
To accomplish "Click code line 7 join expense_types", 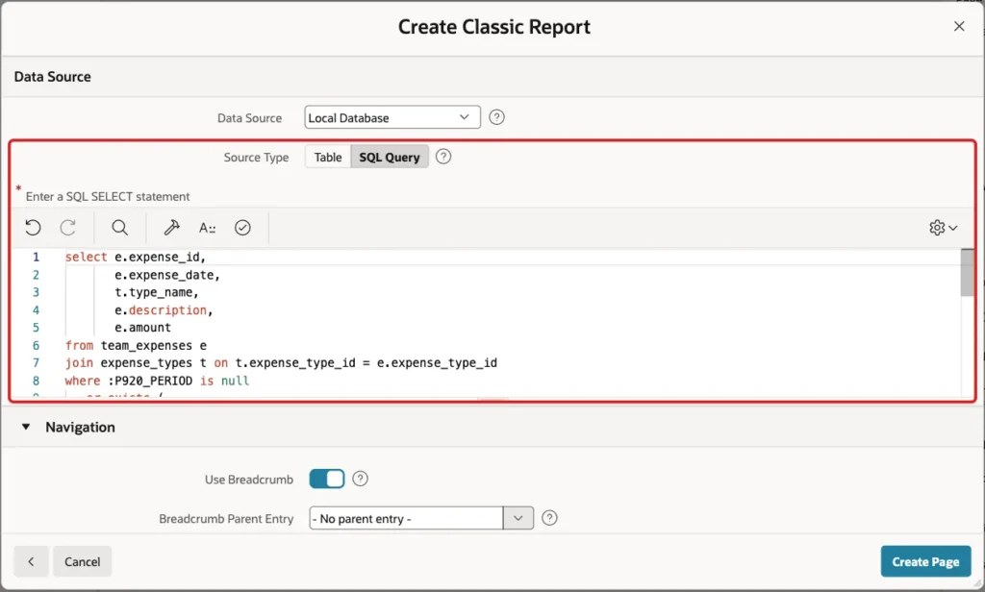I will (281, 363).
